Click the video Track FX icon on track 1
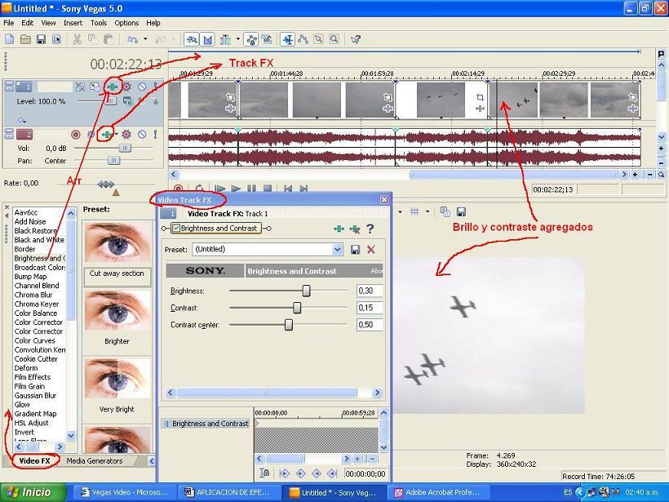The image size is (669, 502). (112, 87)
